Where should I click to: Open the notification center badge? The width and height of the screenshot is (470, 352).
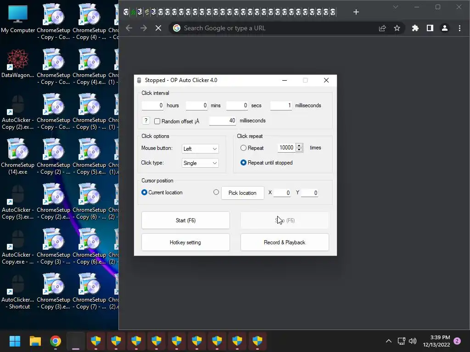coord(457,341)
